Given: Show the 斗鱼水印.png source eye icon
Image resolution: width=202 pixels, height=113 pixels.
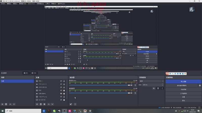Looking at the screenshot, I should 61,97.
